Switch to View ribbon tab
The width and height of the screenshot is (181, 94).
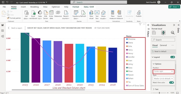click(45, 7)
